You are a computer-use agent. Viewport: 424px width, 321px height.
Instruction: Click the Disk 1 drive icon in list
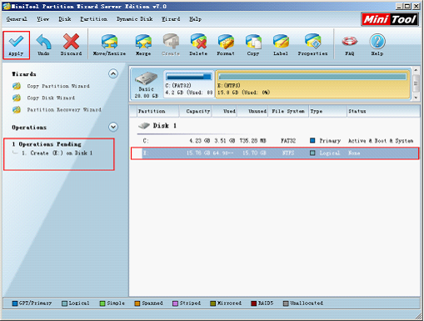(x=144, y=126)
